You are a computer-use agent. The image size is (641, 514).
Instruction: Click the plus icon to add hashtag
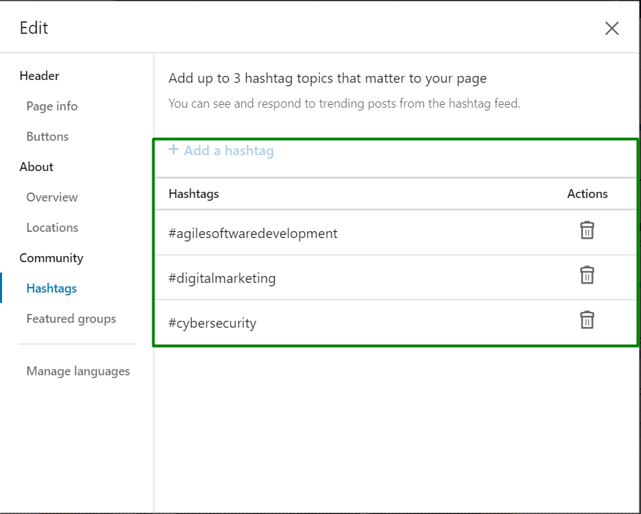pos(174,150)
